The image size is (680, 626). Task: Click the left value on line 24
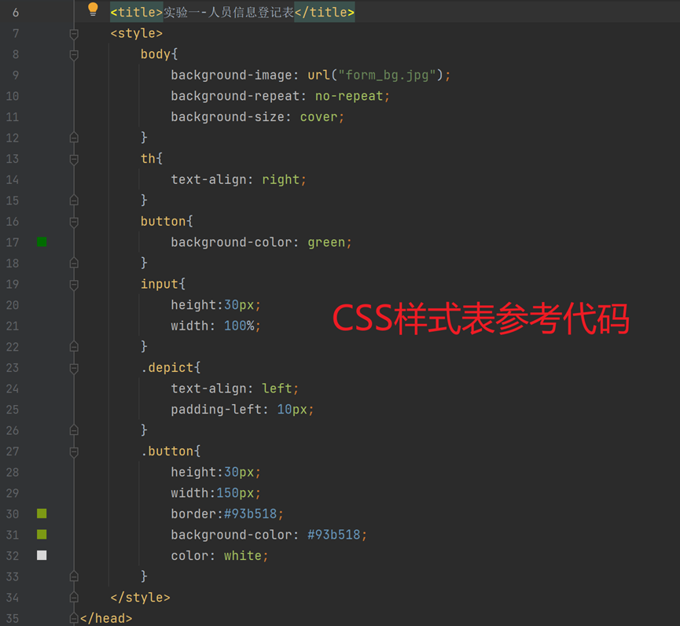pos(277,388)
